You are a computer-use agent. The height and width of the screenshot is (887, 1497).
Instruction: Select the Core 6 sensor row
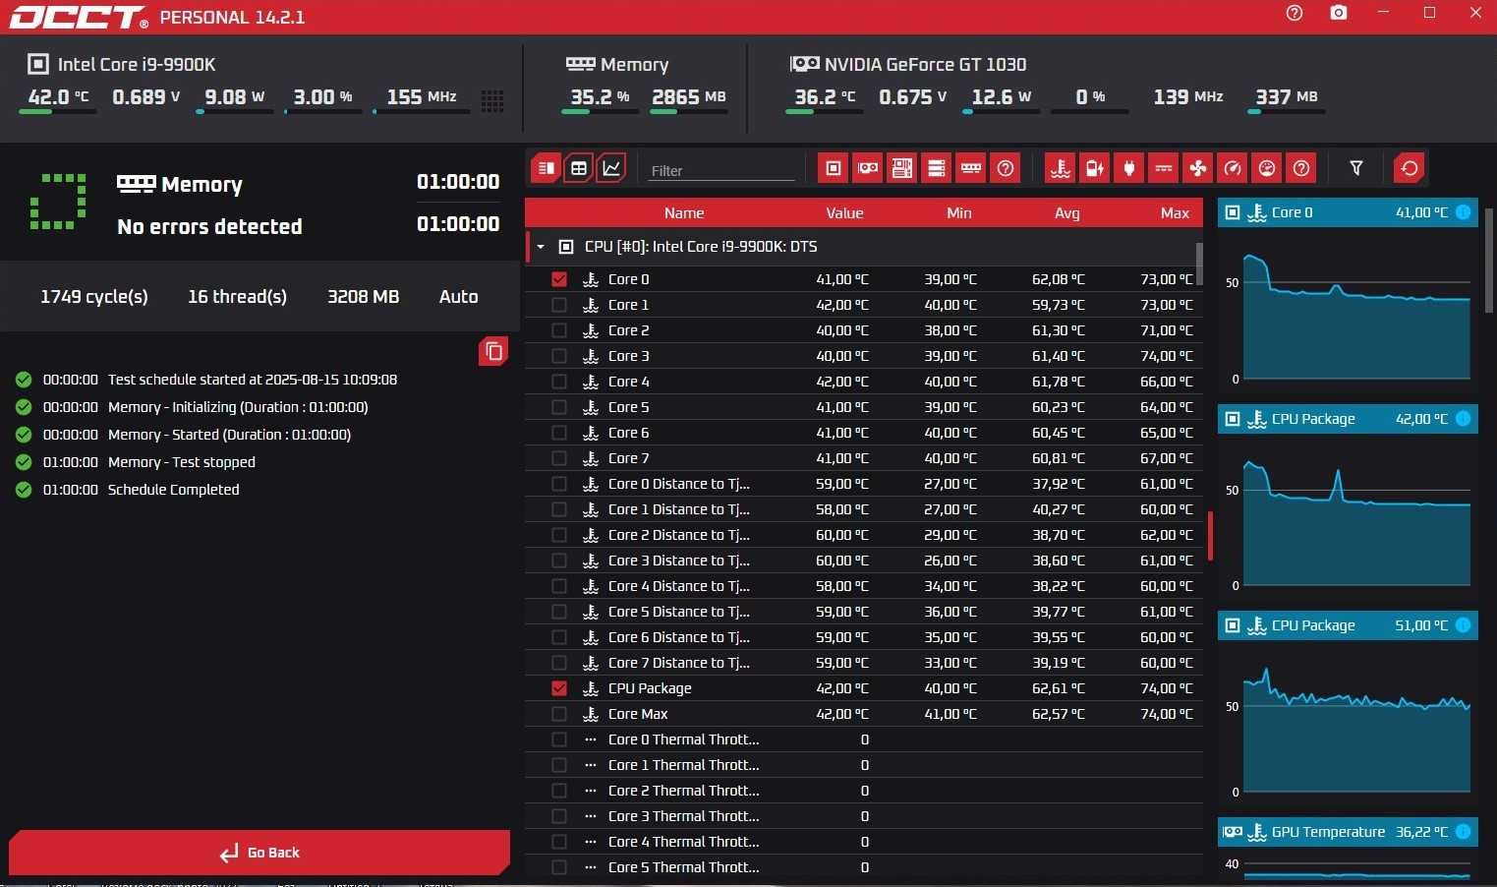864,433
